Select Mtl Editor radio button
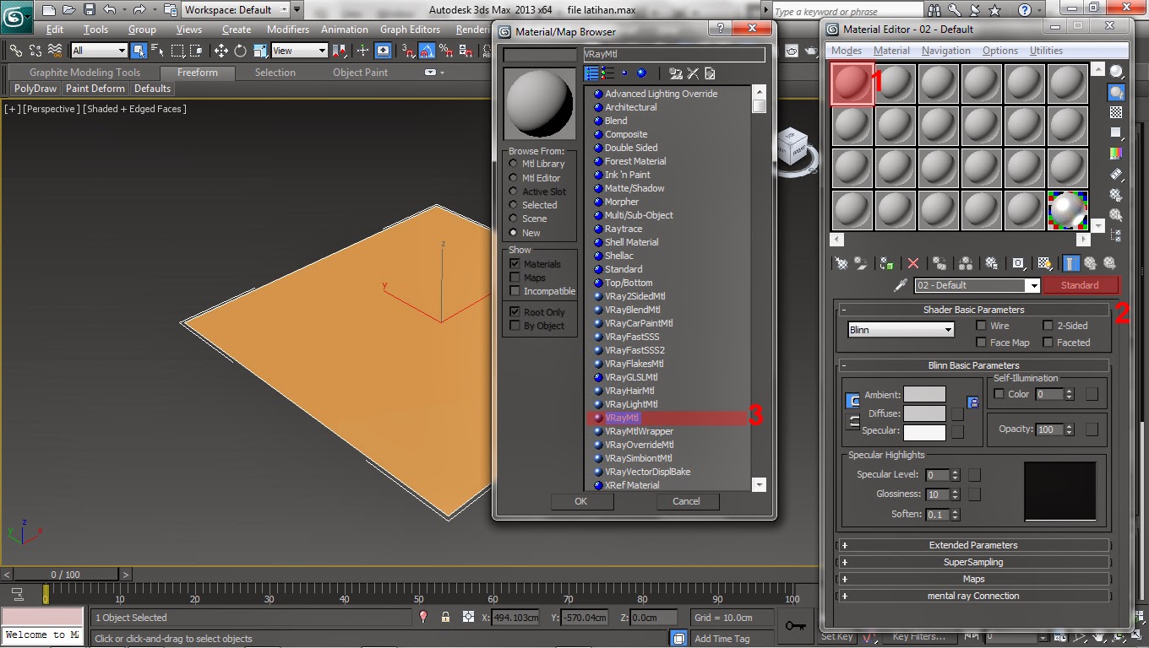This screenshot has width=1149, height=648. [x=514, y=178]
